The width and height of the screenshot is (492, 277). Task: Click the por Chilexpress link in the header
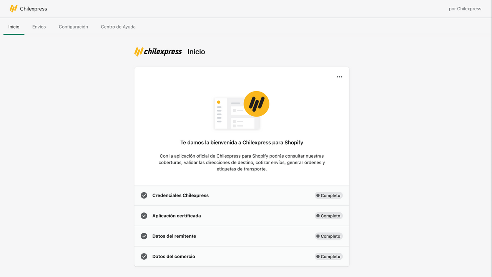(465, 8)
